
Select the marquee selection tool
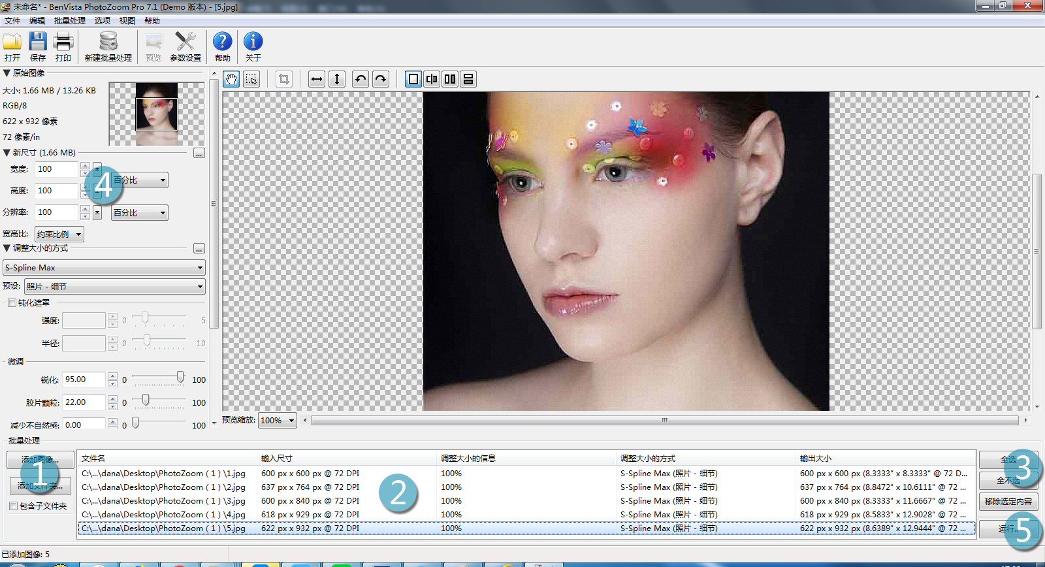pyautogui.click(x=251, y=80)
